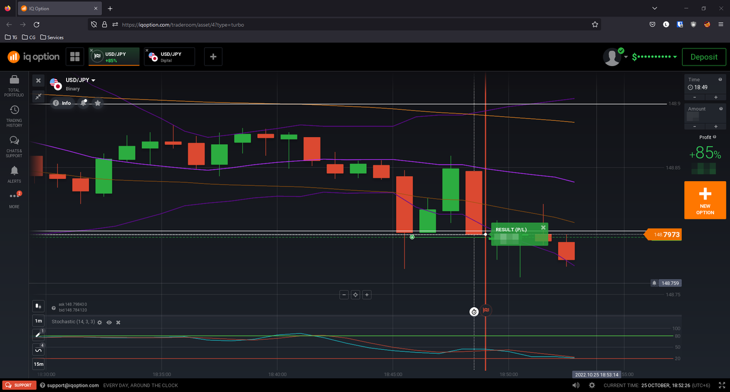Open platform settings gear in footer
The image size is (730, 392).
click(592, 385)
